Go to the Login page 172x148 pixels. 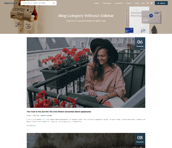point(137,3)
